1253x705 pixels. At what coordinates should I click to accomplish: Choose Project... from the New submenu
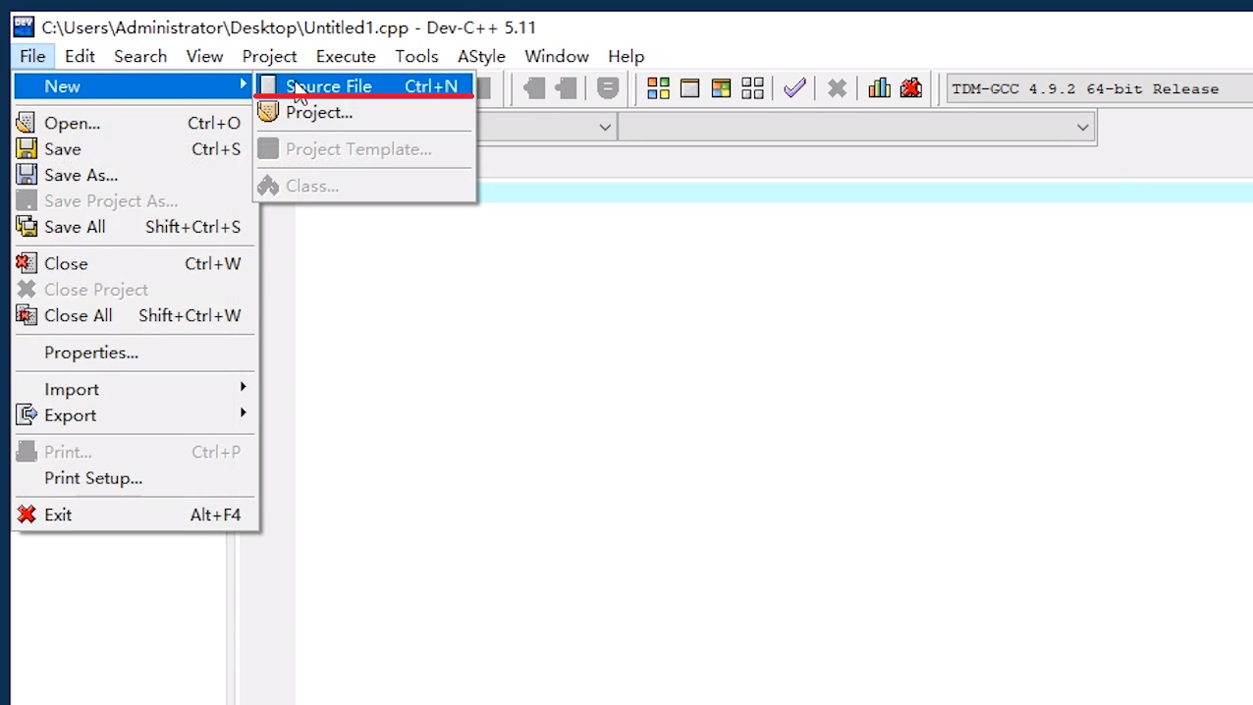pos(364,113)
